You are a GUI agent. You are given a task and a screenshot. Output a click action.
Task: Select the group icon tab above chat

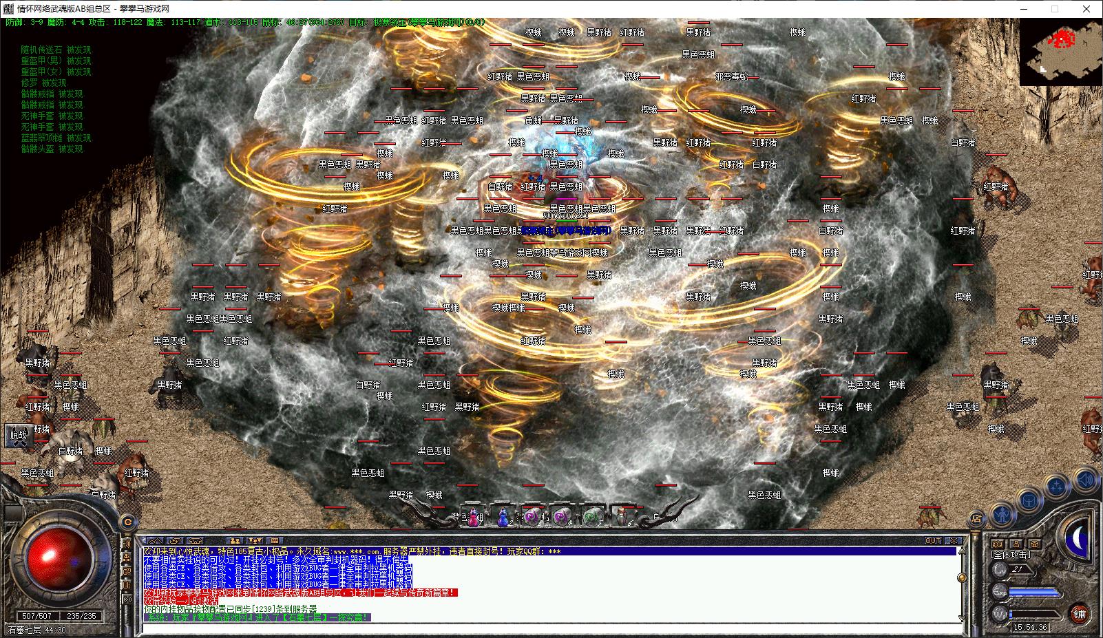235,541
